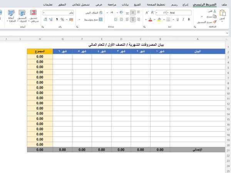Decrease font size with the smaller A
The image size is (231, 173).
tap(147, 13)
